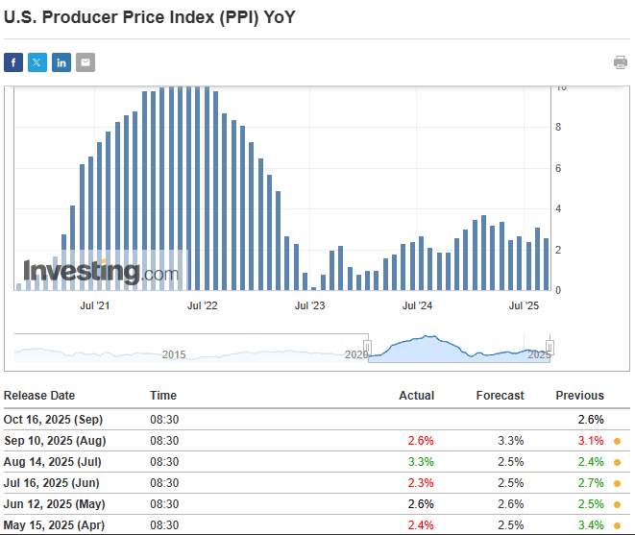635x535 pixels.
Task: Click orange dot in Jun 12, 2025 row
Action: [x=617, y=504]
